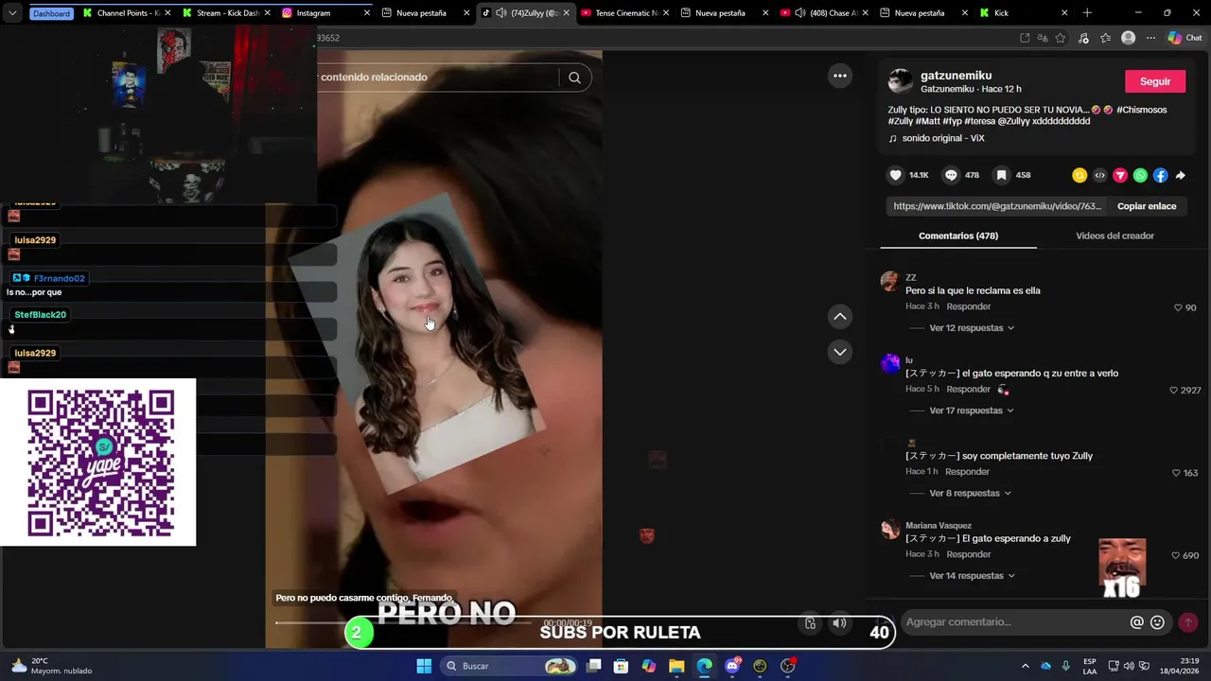Switch to the Comentarios (478) tab

tap(958, 236)
